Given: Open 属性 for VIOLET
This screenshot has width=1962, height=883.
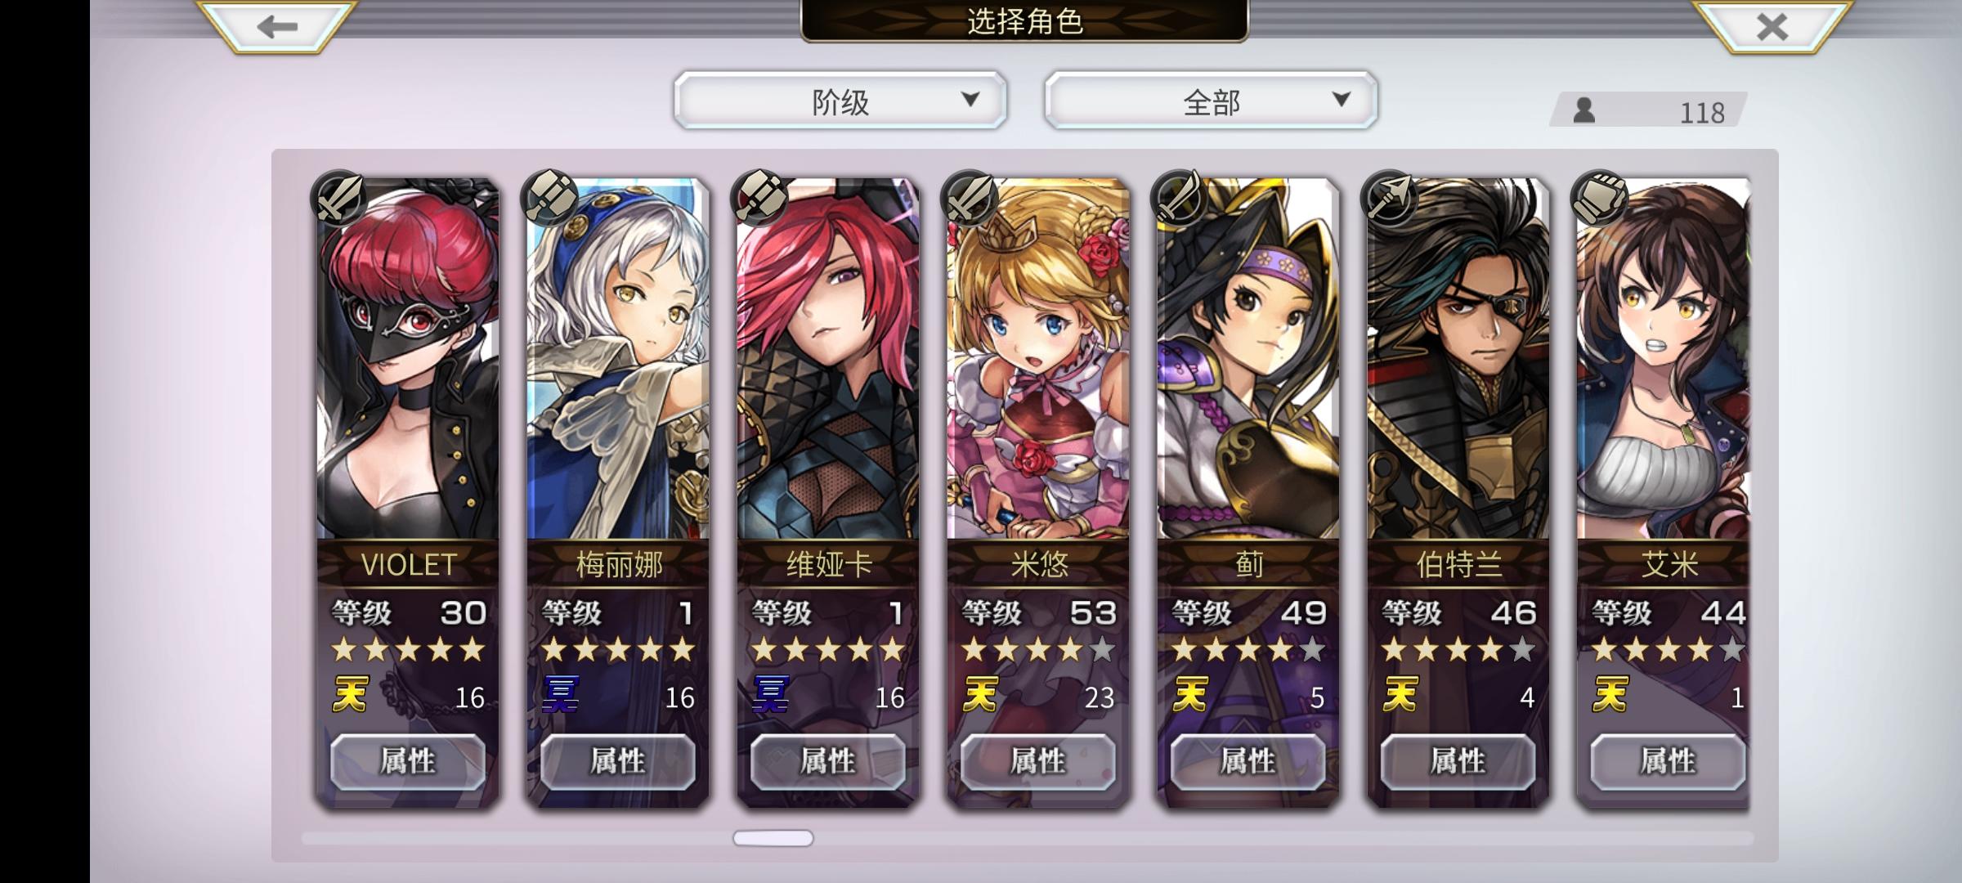Looking at the screenshot, I should [x=408, y=762].
